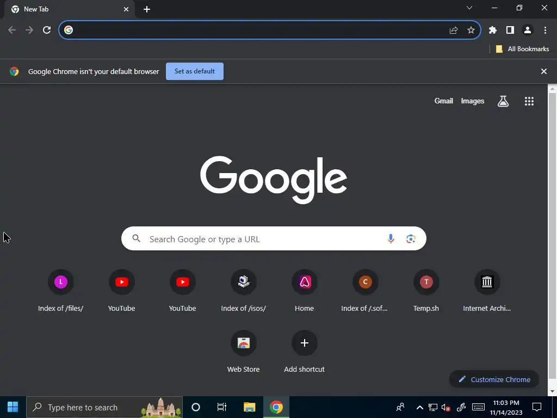Open the Action Center notifications
Screen dimensions: 557x418
(537, 407)
